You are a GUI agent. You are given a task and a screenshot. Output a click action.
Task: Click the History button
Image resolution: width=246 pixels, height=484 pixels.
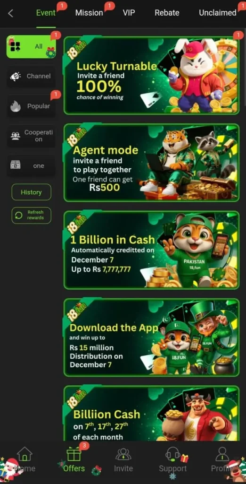tap(32, 192)
